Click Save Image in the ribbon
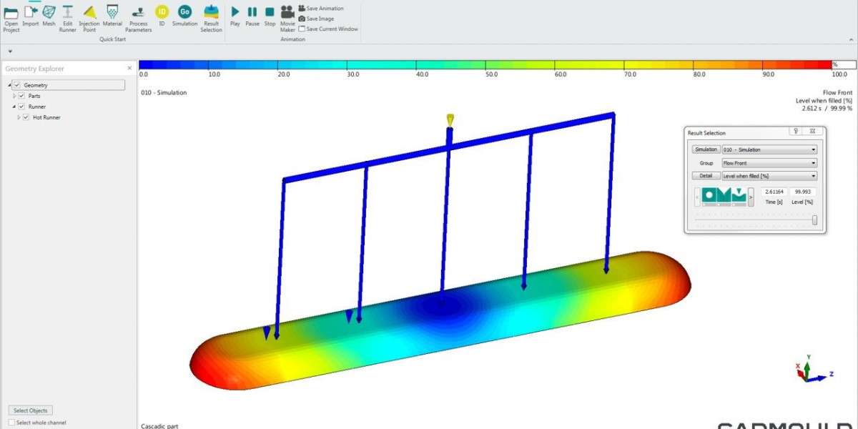 316,19
